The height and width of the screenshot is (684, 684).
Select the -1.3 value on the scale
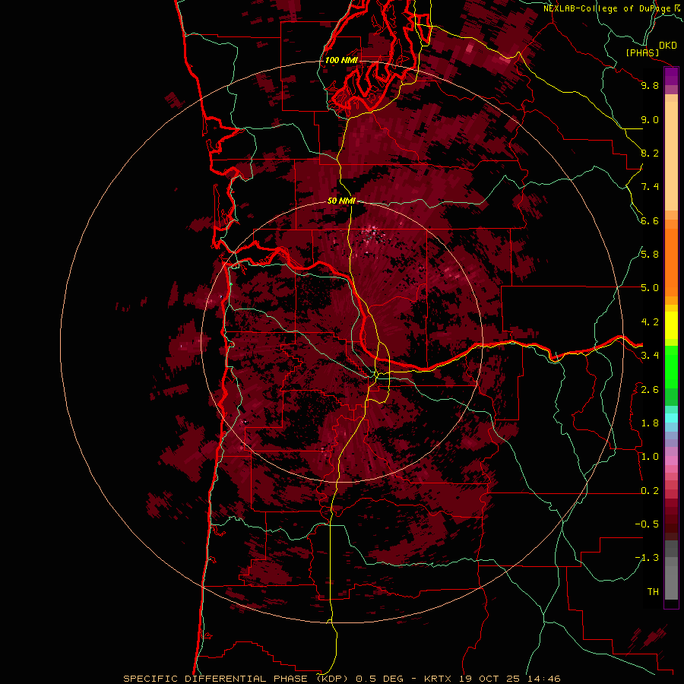[647, 558]
